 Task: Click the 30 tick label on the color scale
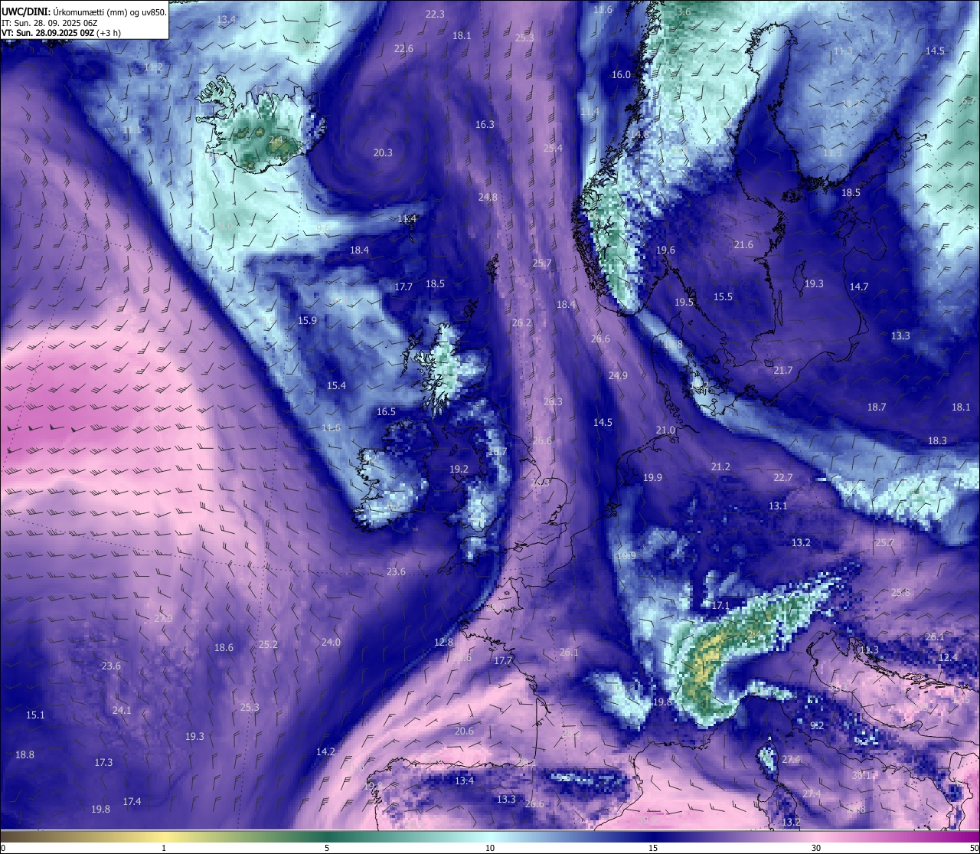coord(816,848)
